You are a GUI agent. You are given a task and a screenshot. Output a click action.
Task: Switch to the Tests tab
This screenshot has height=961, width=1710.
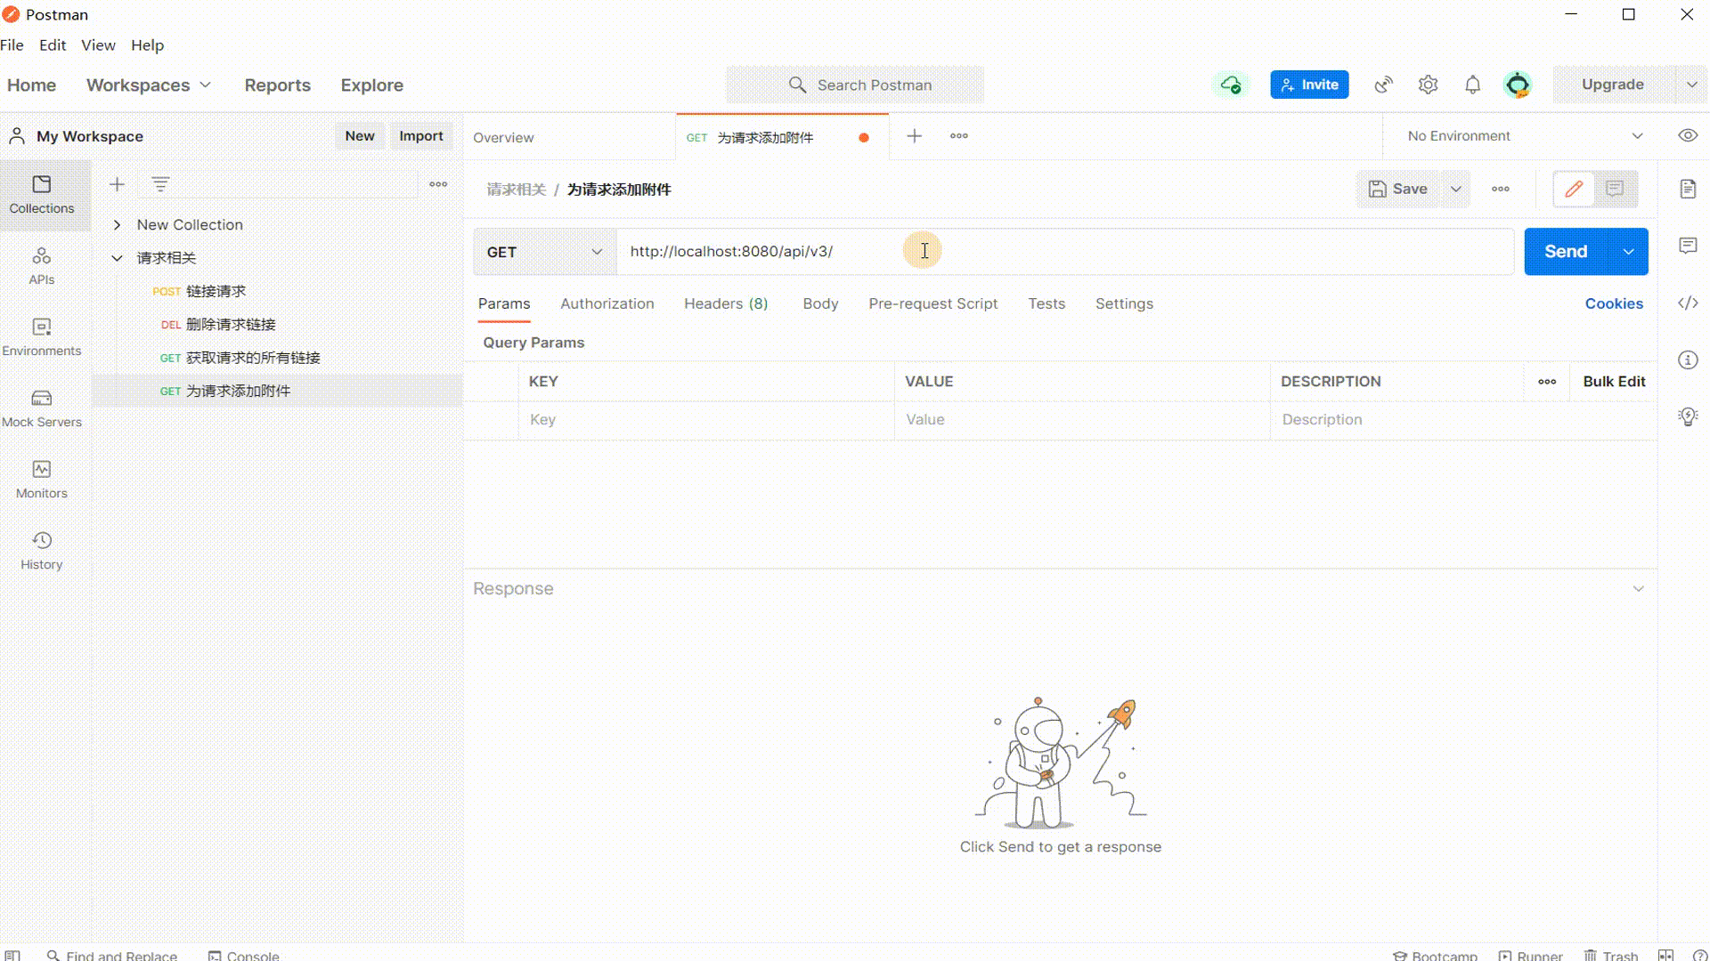click(1046, 304)
